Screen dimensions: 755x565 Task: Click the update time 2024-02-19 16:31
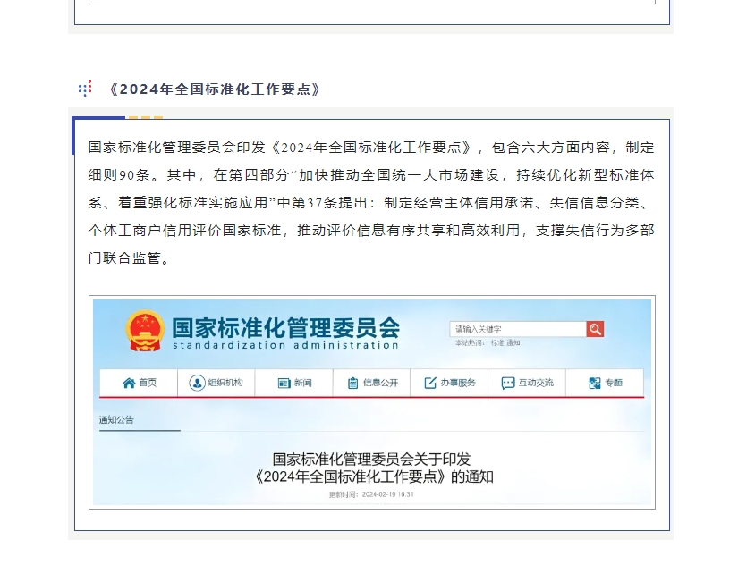point(387,494)
